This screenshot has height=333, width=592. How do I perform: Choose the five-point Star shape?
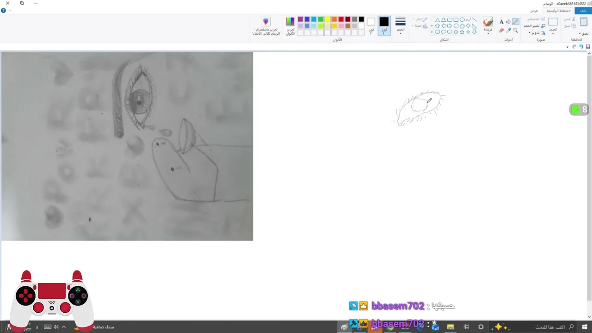(x=462, y=32)
